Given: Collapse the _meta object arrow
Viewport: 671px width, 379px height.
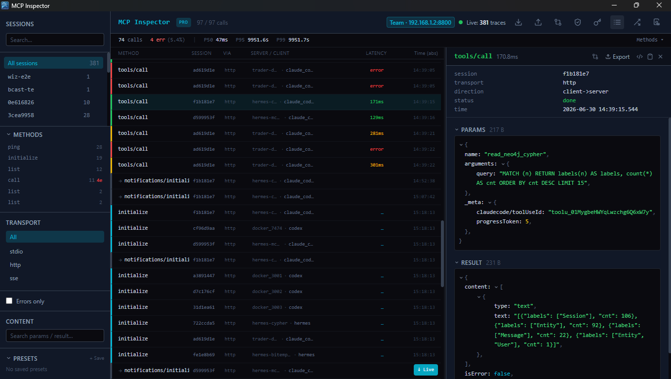Looking at the screenshot, I should pos(489,202).
